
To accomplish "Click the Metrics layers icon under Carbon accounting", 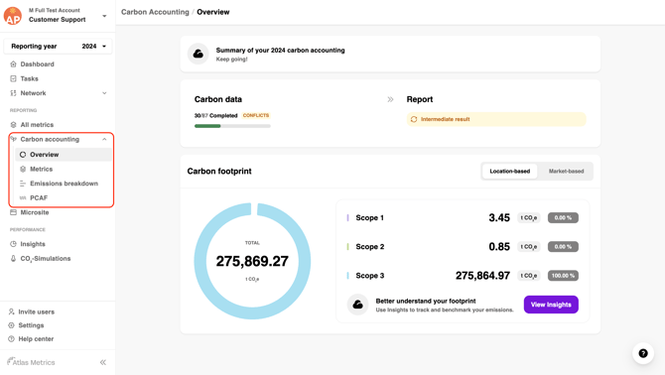I will tap(23, 169).
